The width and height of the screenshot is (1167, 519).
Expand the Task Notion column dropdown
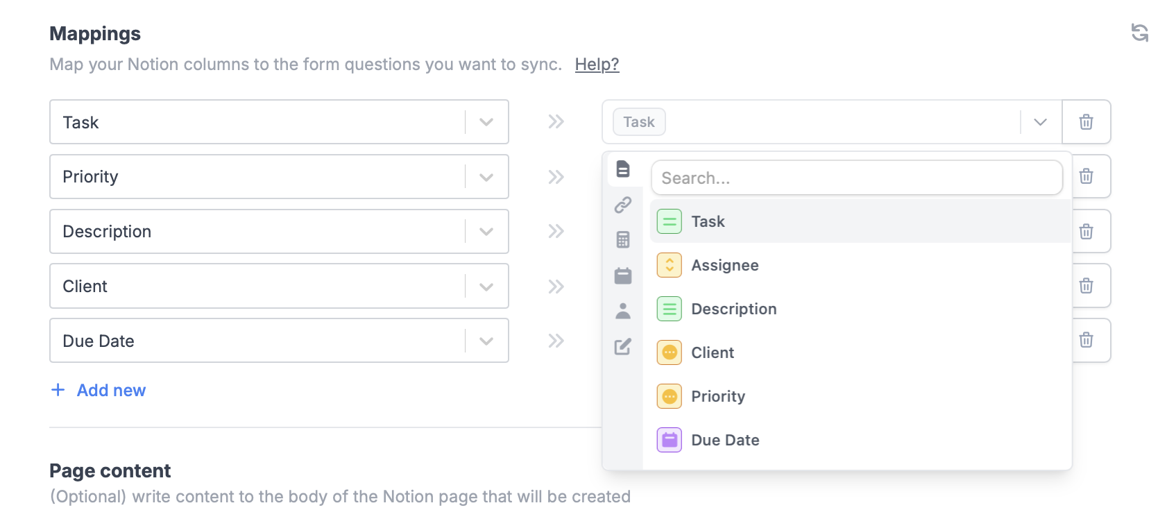click(x=486, y=122)
